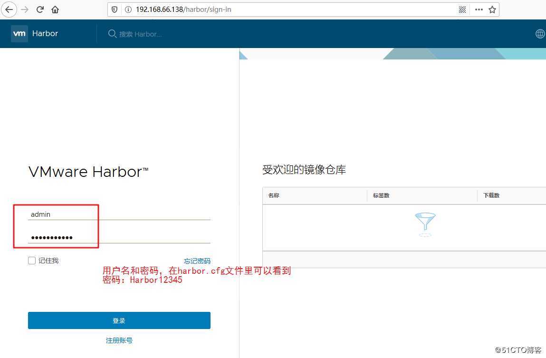Click the VMware vm logo
546x358 pixels.
tap(19, 33)
